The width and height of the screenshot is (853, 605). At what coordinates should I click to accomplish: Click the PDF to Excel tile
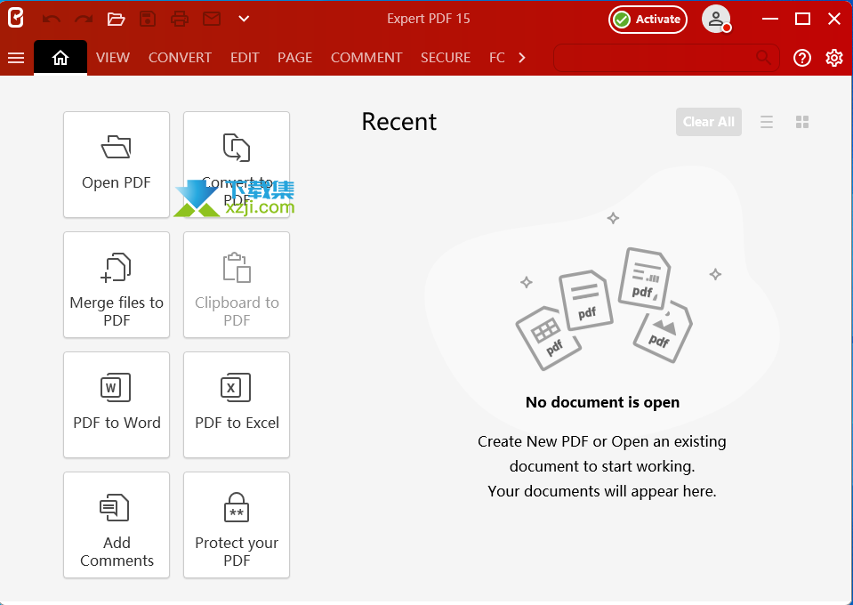coord(237,405)
